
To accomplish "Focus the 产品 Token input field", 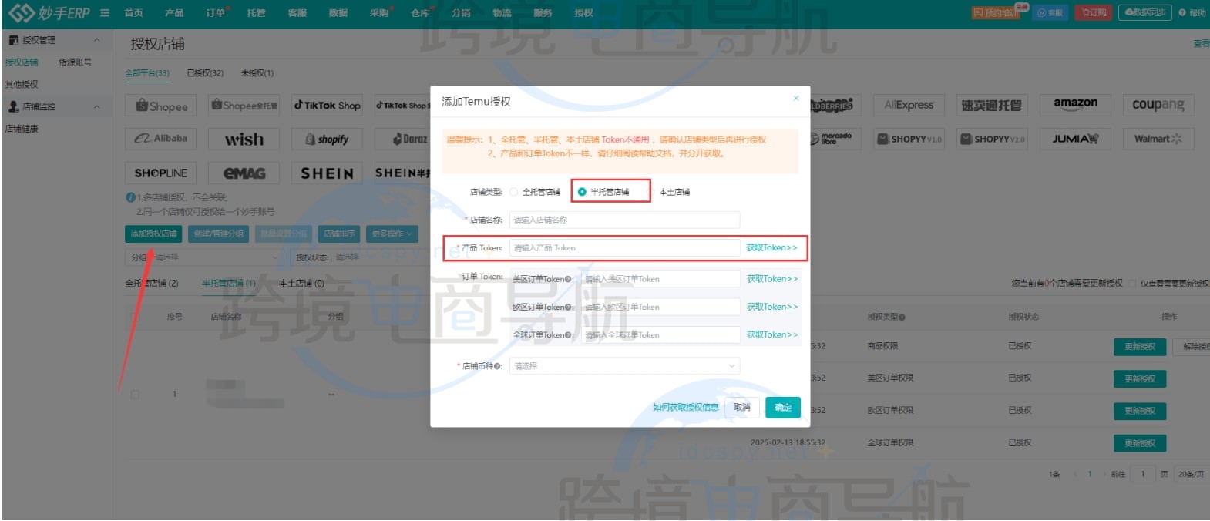I will [624, 248].
